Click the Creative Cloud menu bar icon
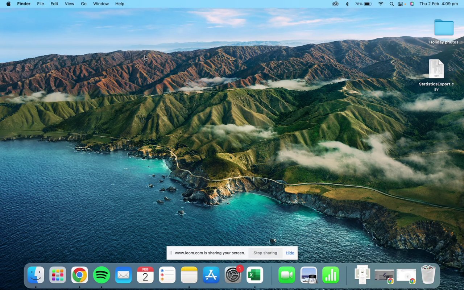 pos(335,4)
